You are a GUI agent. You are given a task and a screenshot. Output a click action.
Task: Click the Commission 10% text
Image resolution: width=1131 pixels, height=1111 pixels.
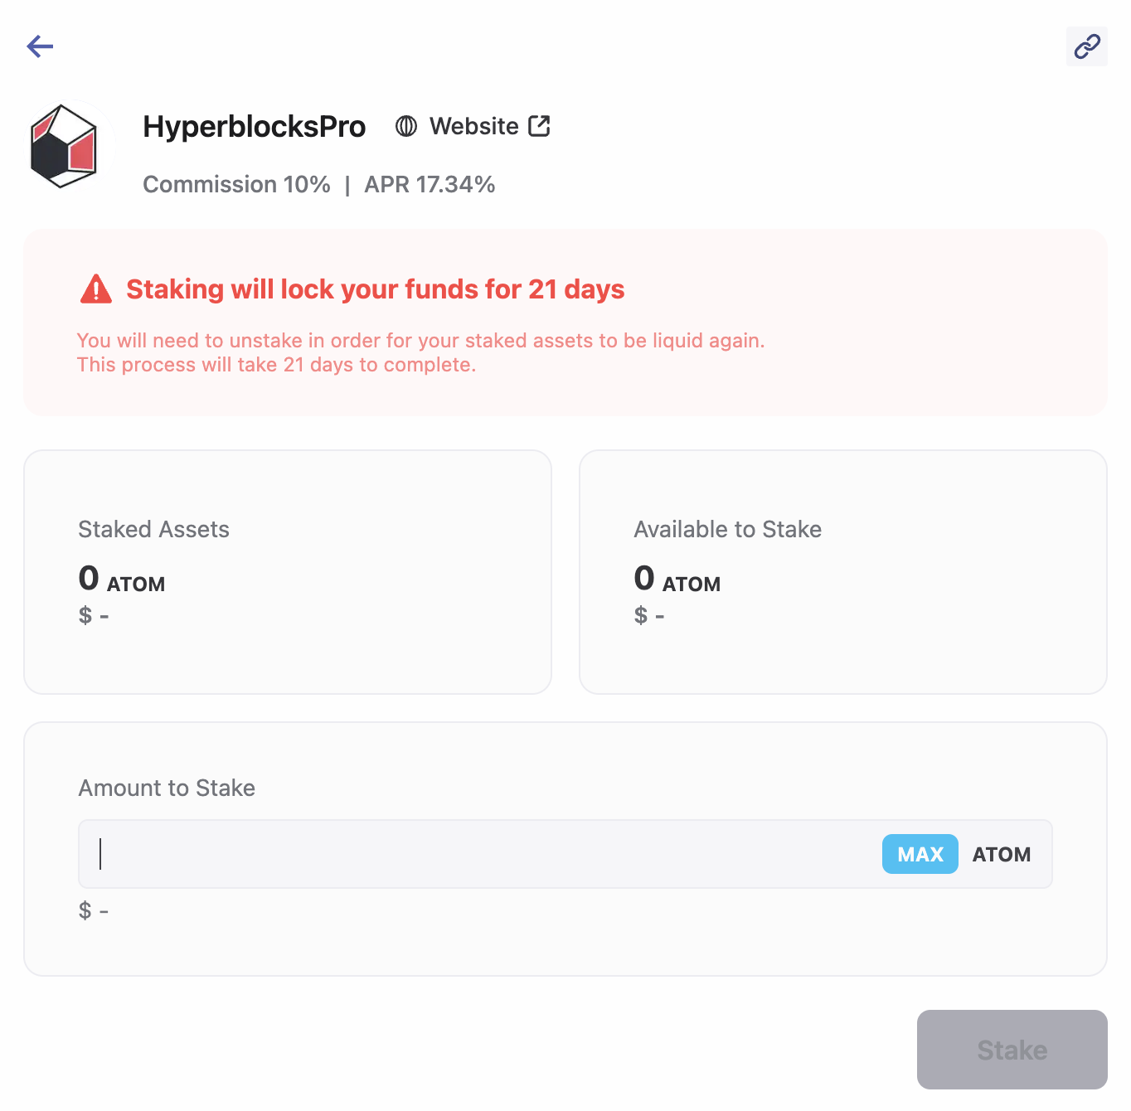point(236,184)
